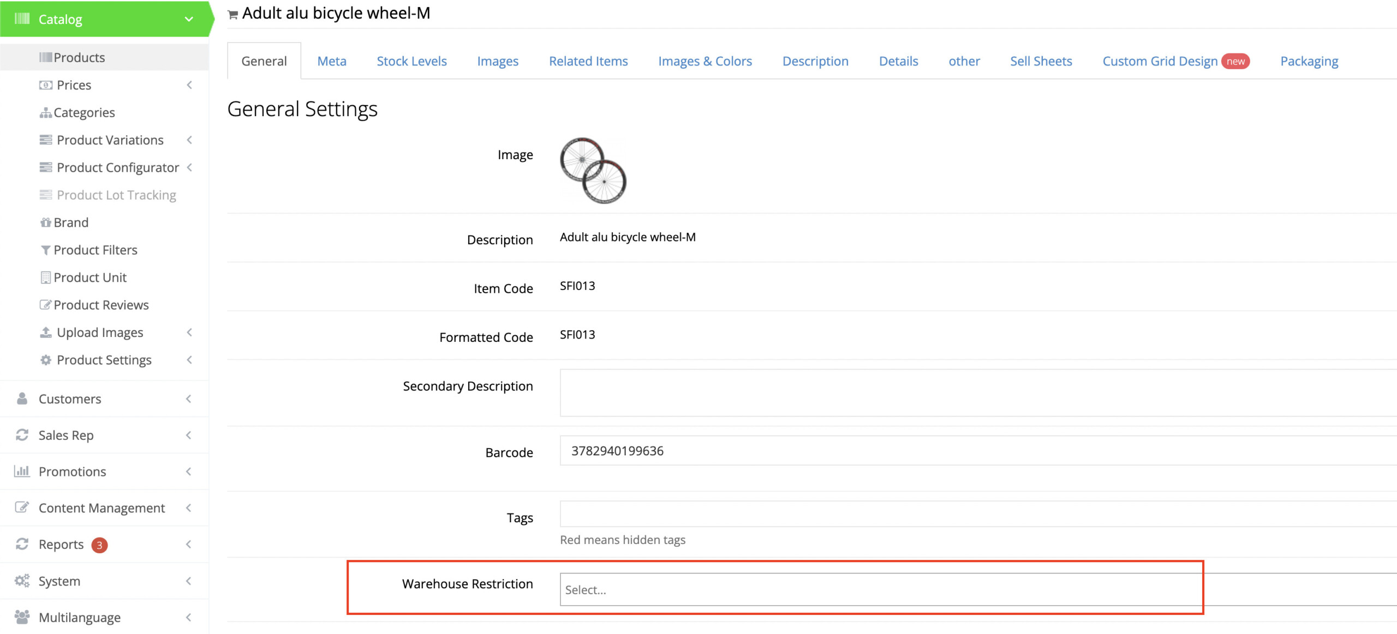Viewport: 1397px width, 634px height.
Task: Collapse the Catalog section chevron
Action: (x=189, y=20)
